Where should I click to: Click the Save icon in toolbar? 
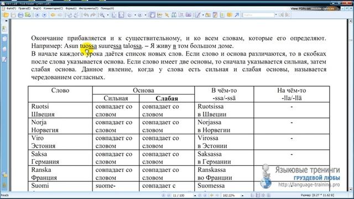13,15
